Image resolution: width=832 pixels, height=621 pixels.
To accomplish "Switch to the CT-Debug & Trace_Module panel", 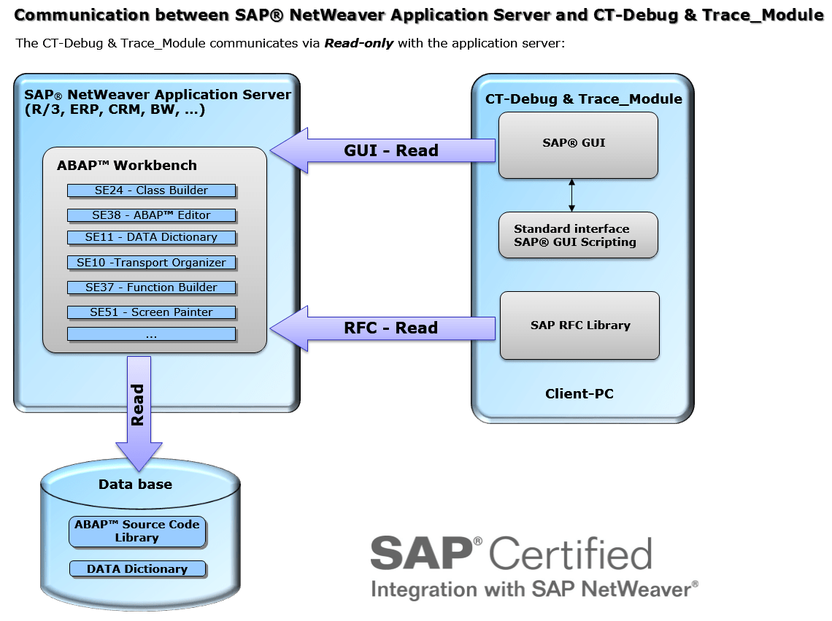I will click(x=582, y=99).
